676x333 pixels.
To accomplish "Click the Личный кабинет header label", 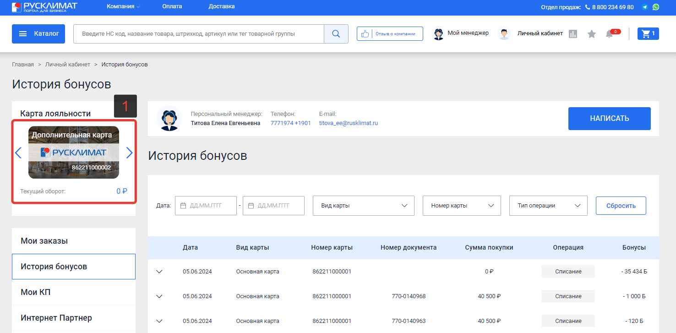I will tap(540, 33).
